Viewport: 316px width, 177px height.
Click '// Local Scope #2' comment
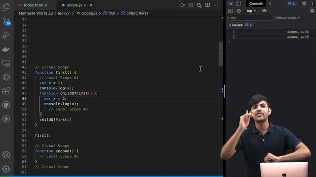[x=68, y=109]
